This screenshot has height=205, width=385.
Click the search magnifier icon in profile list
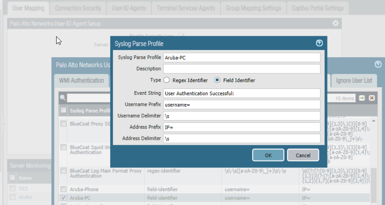pyautogui.click(x=63, y=98)
